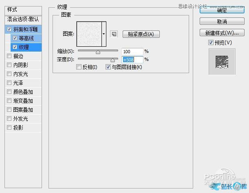
Task: Click the 新建样式 new style button
Action: [x=222, y=33]
